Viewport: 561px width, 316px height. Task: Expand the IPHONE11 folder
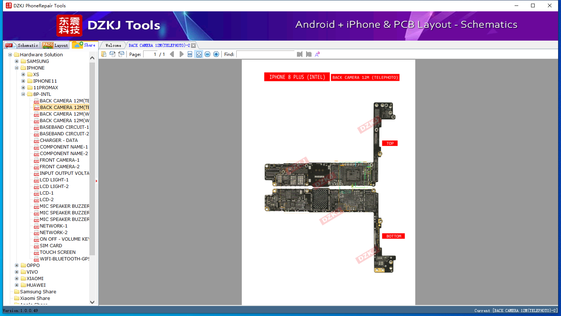[23, 81]
